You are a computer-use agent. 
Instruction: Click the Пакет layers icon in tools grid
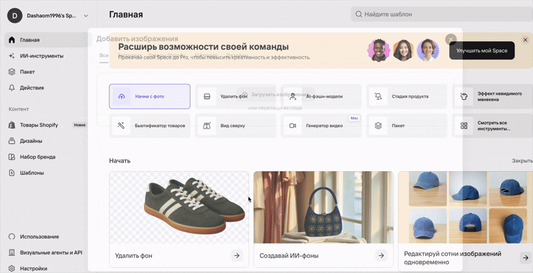point(378,126)
